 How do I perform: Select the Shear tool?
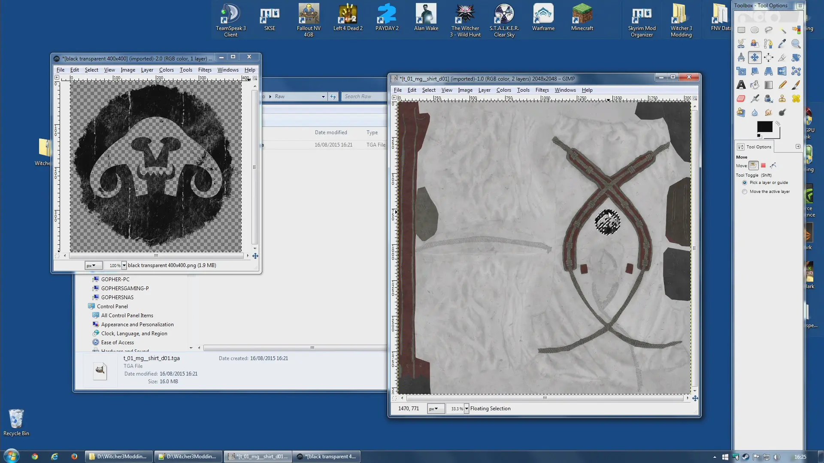coord(755,71)
